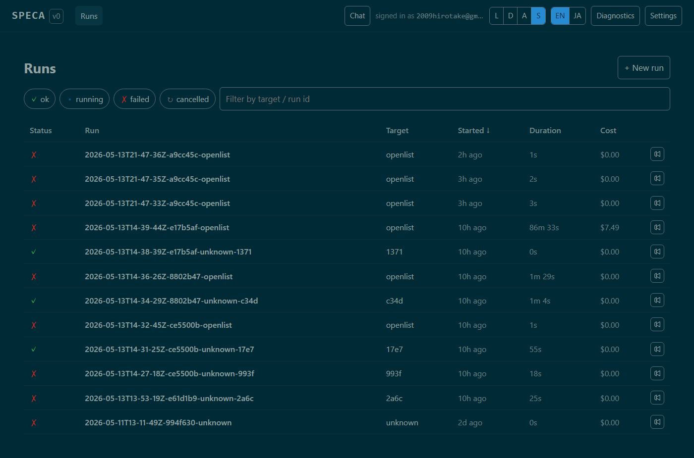Click the rerun icon for unknown-17e7 run
This screenshot has height=458, width=694.
click(x=657, y=349)
